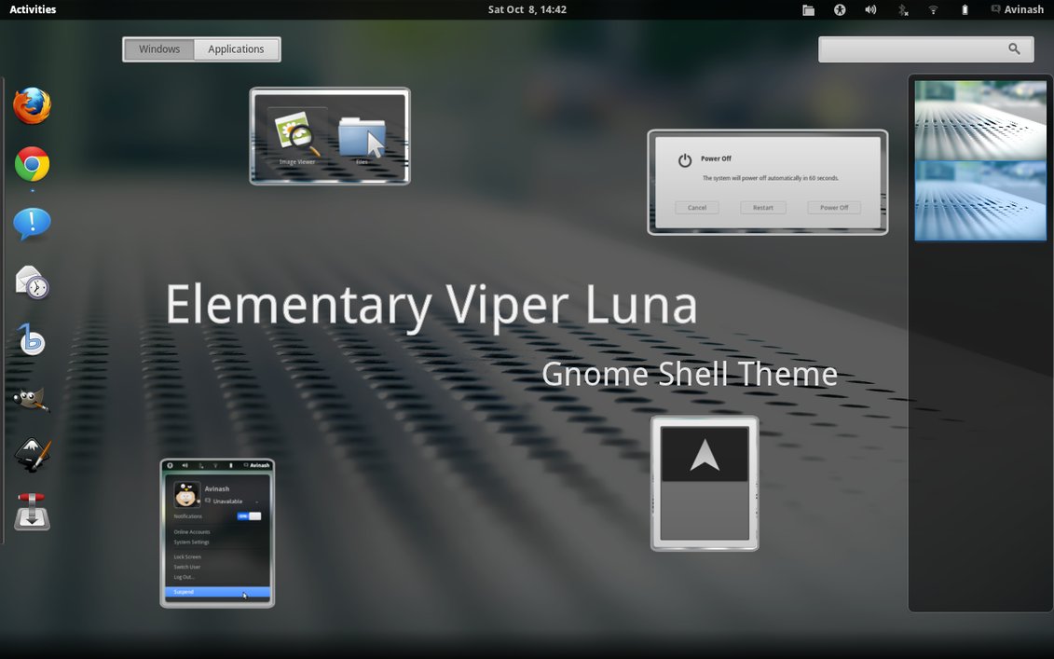Switch to the Applications tab

click(236, 48)
